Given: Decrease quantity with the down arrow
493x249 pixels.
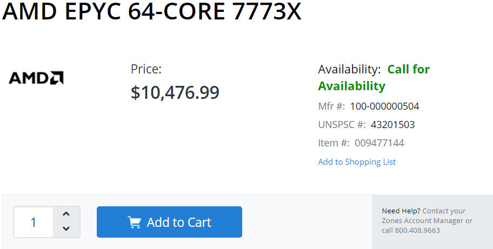Looking at the screenshot, I should (66, 228).
